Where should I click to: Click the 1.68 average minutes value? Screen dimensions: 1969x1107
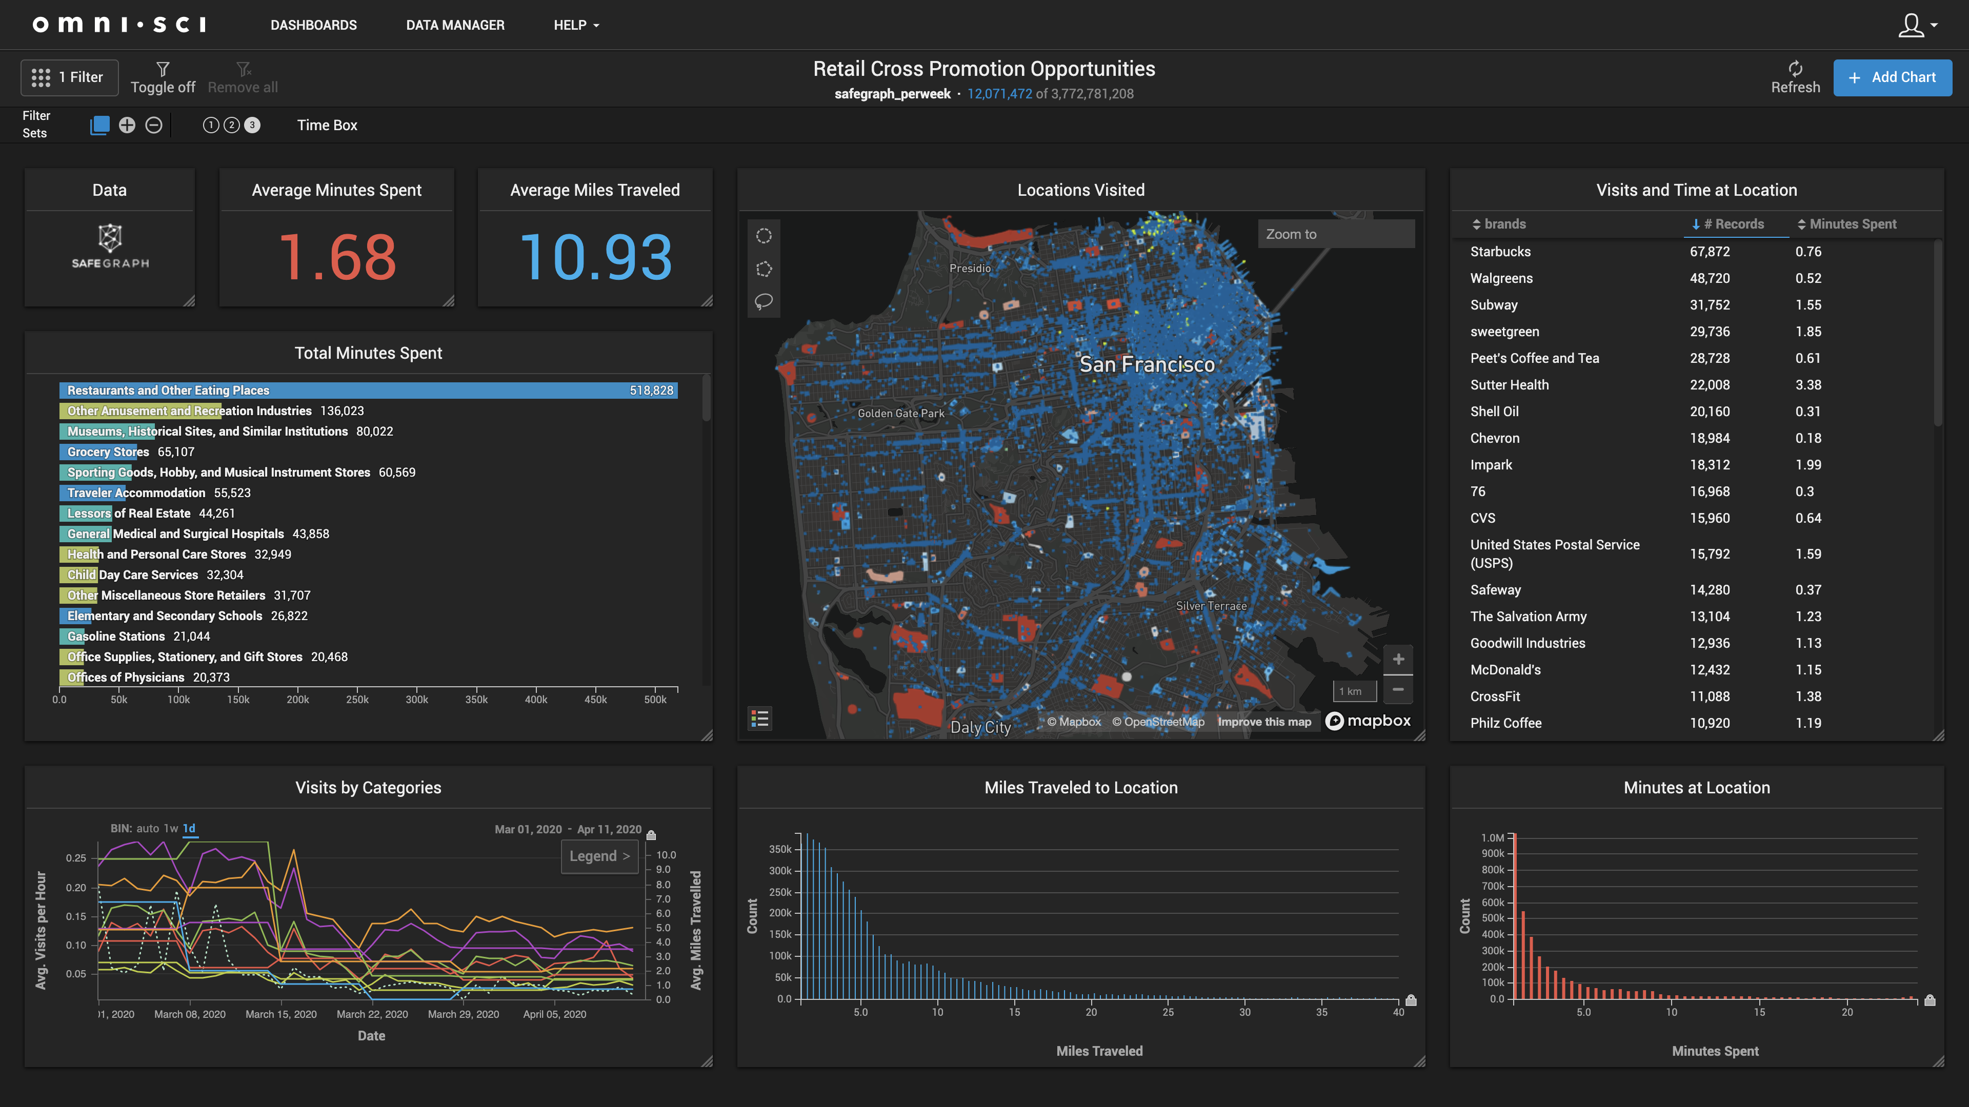(x=337, y=257)
